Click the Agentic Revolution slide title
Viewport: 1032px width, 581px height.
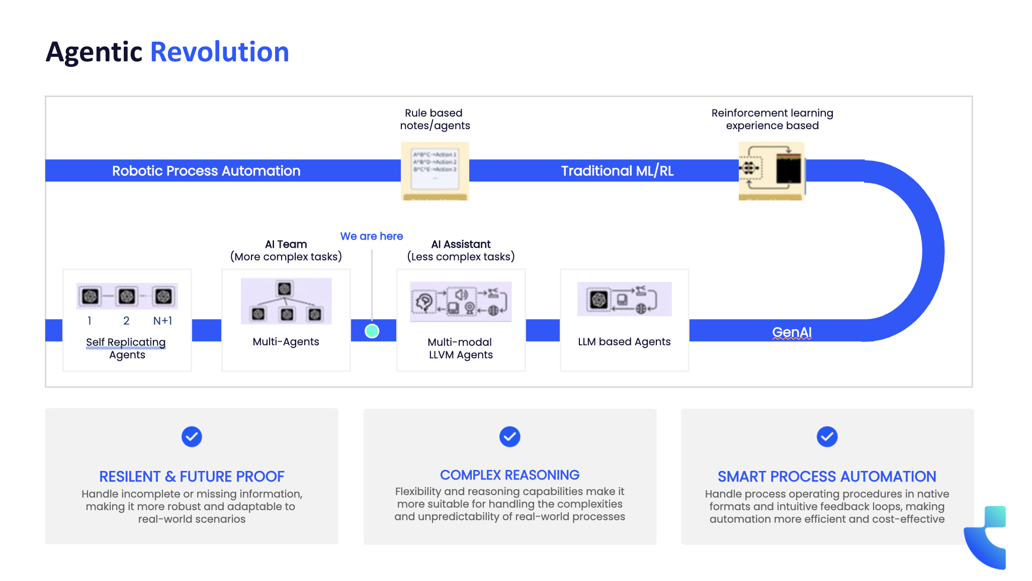click(x=167, y=52)
